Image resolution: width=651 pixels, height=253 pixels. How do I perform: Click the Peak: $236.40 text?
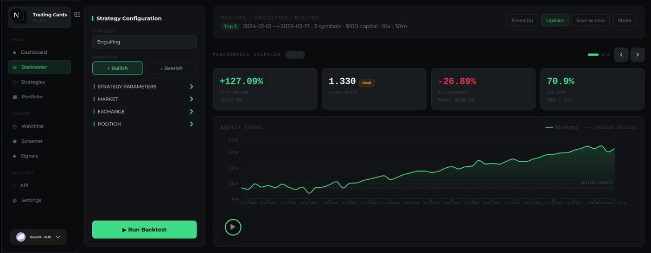[x=456, y=100]
